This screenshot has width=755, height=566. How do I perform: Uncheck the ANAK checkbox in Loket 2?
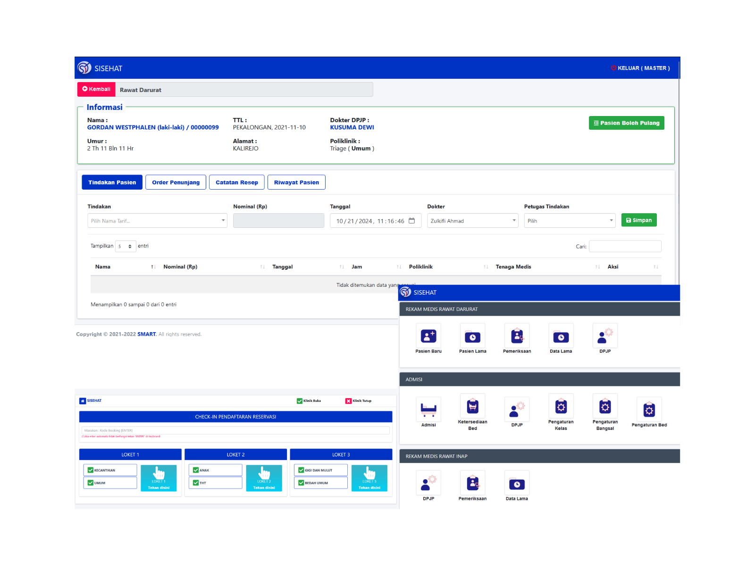[196, 470]
